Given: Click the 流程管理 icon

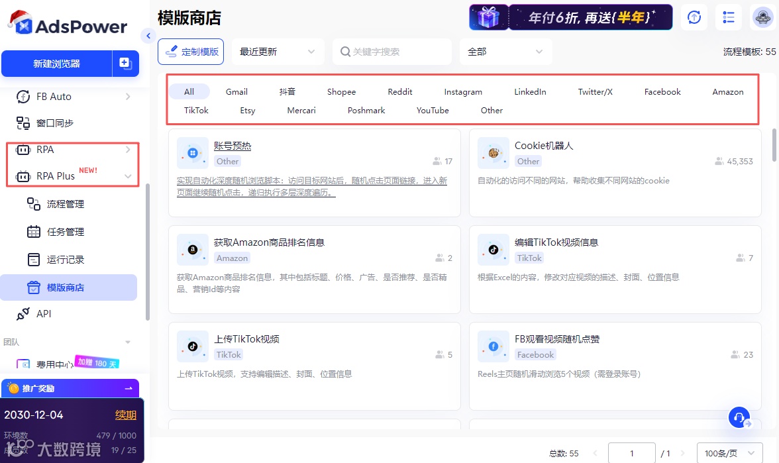Looking at the screenshot, I should coord(33,204).
